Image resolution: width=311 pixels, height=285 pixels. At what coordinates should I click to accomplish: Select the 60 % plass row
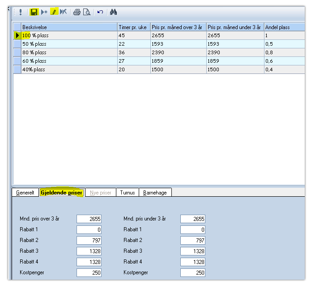(x=159, y=61)
